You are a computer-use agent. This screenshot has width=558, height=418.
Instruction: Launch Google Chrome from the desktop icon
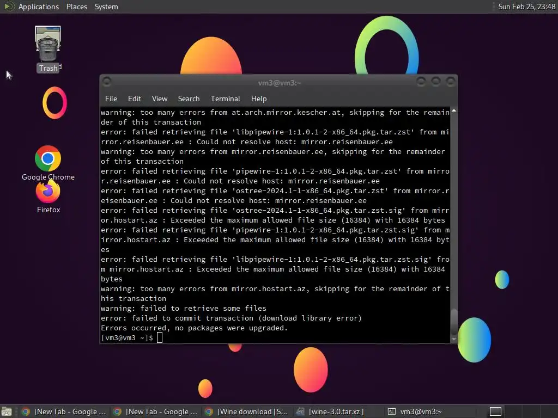[48, 163]
